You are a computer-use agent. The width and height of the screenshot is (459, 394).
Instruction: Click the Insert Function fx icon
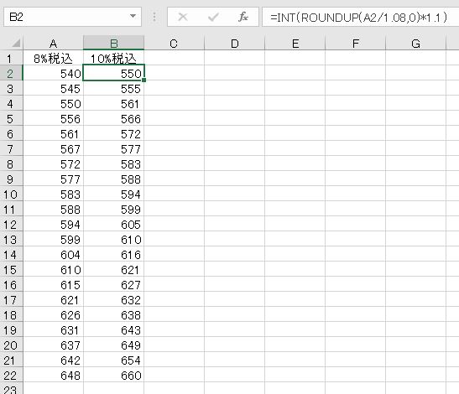click(243, 17)
